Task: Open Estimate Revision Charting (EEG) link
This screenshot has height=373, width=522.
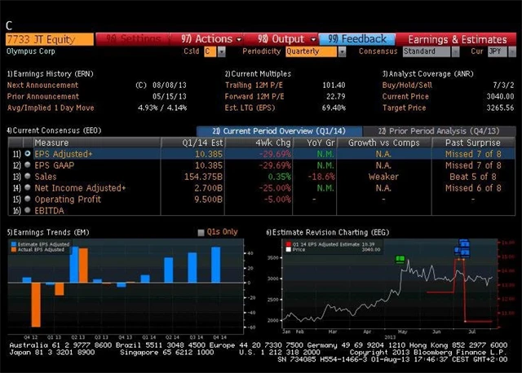Action: [x=319, y=232]
